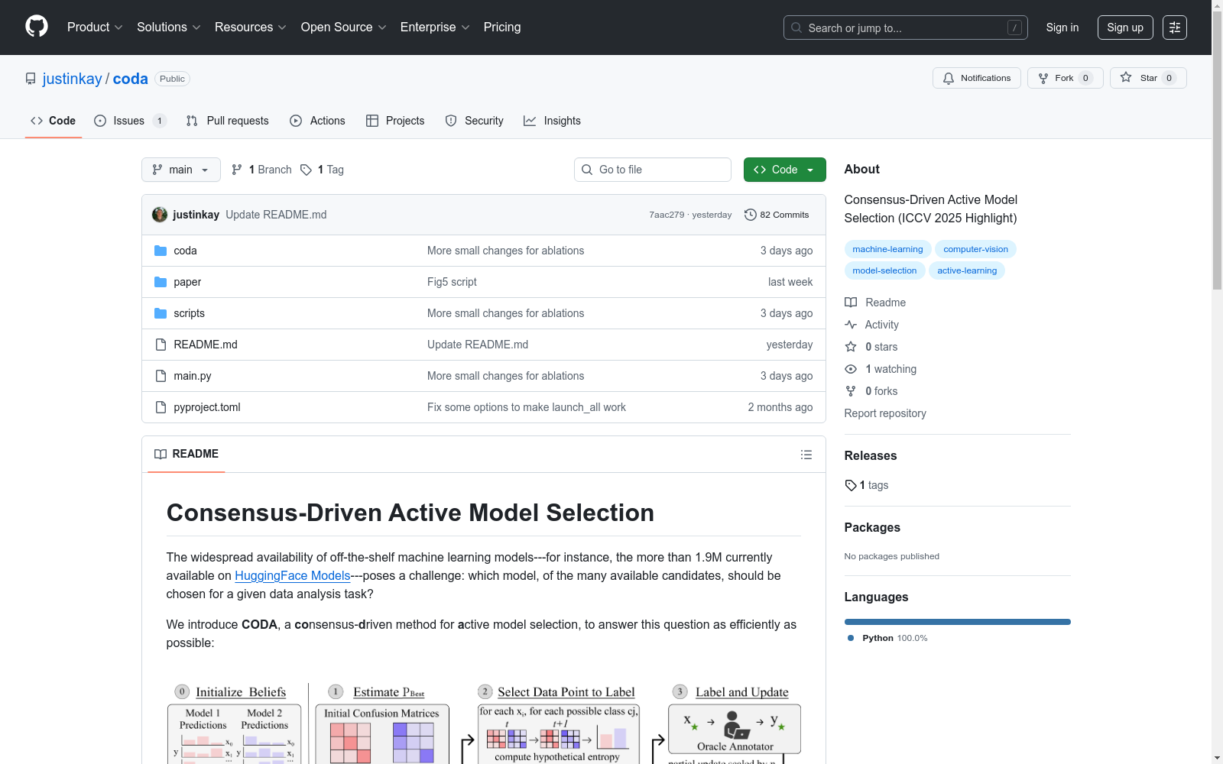Open the green Code dropdown button
Image resolution: width=1223 pixels, height=764 pixels.
(x=784, y=170)
